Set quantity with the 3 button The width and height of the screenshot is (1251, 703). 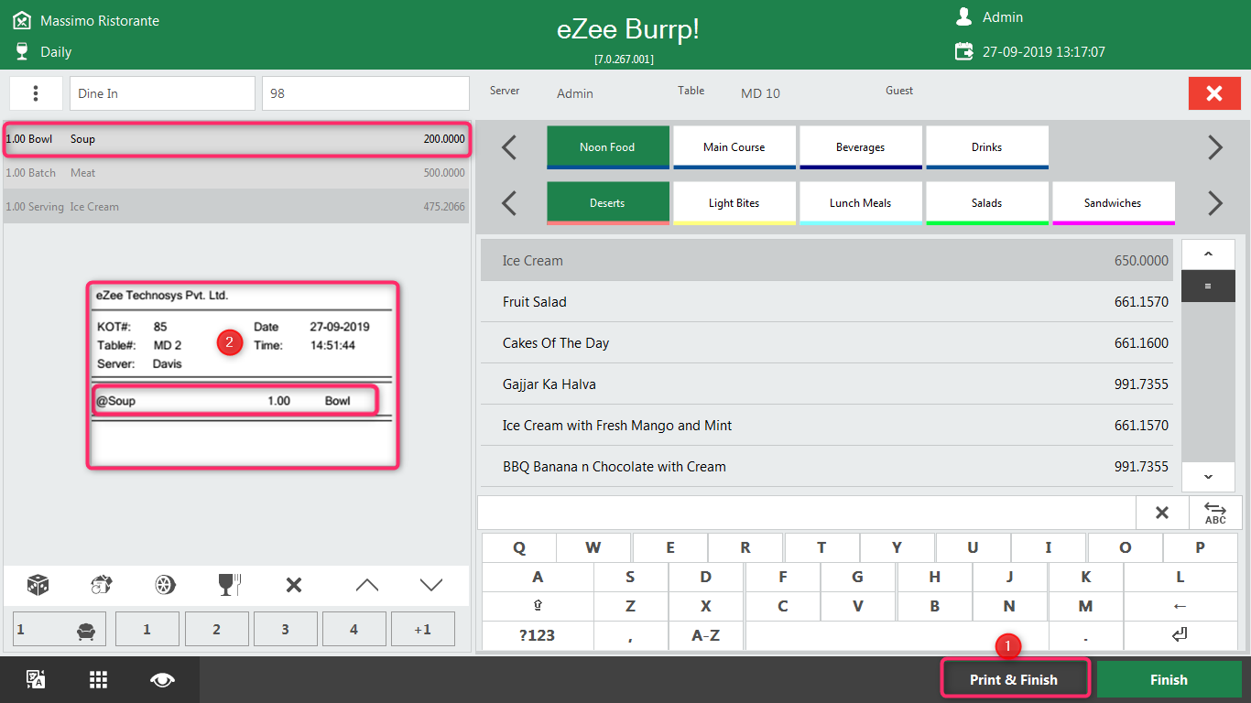tap(286, 630)
